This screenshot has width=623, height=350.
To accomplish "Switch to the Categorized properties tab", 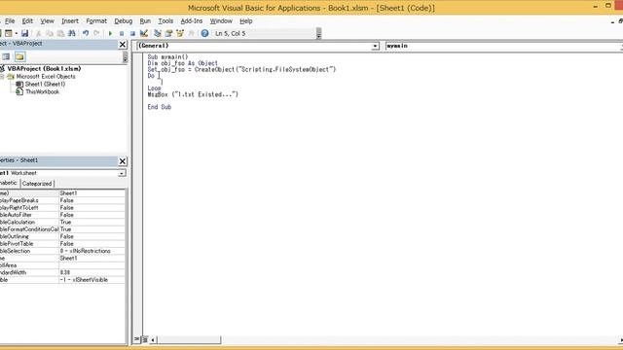I will pos(37,184).
